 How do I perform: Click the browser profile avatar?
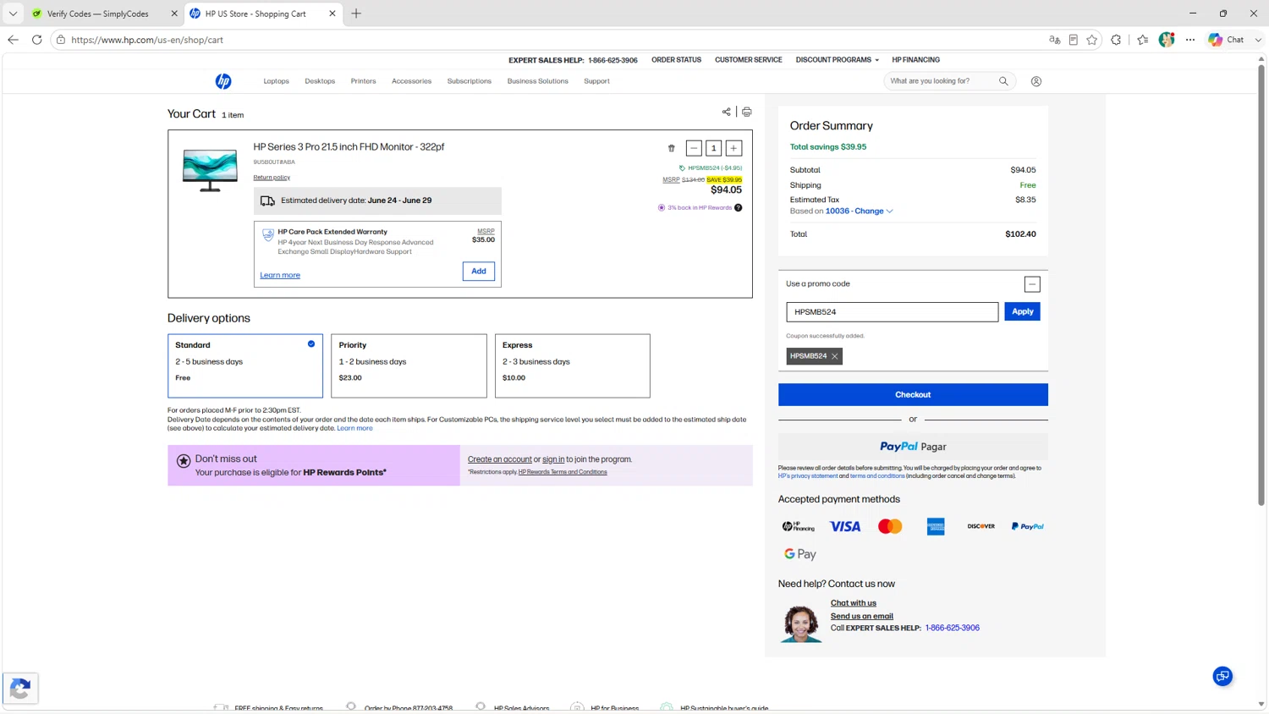pos(1167,40)
